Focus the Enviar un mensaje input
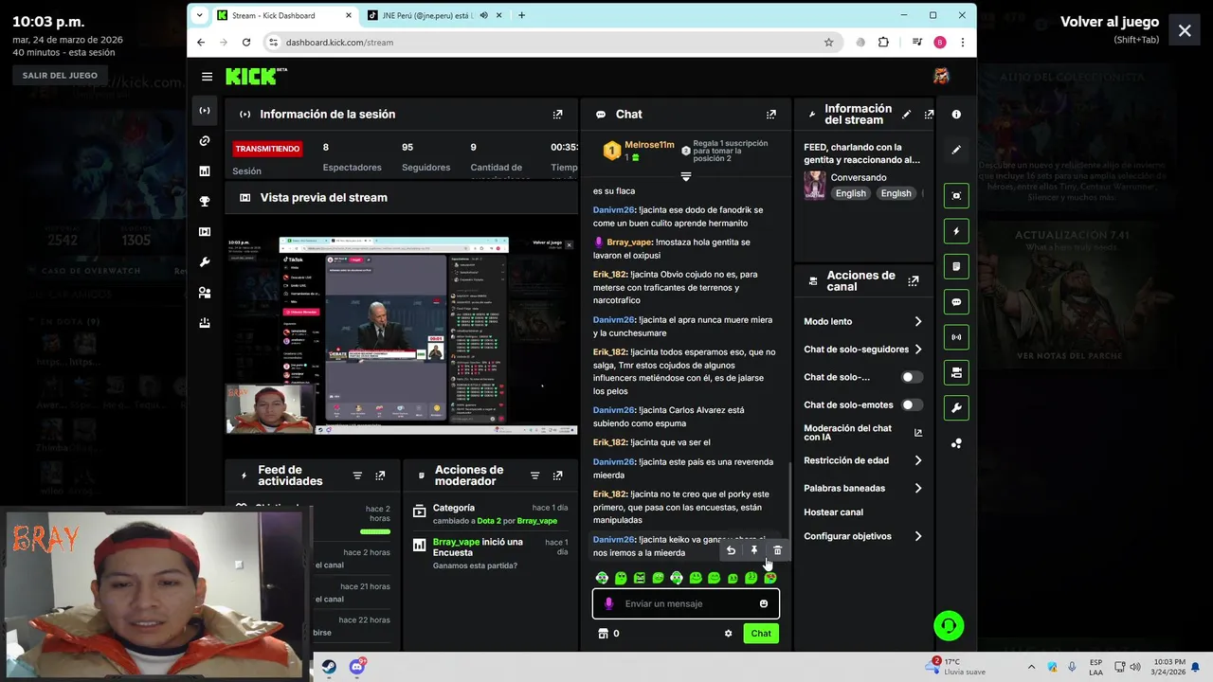The width and height of the screenshot is (1213, 682). pos(686,603)
